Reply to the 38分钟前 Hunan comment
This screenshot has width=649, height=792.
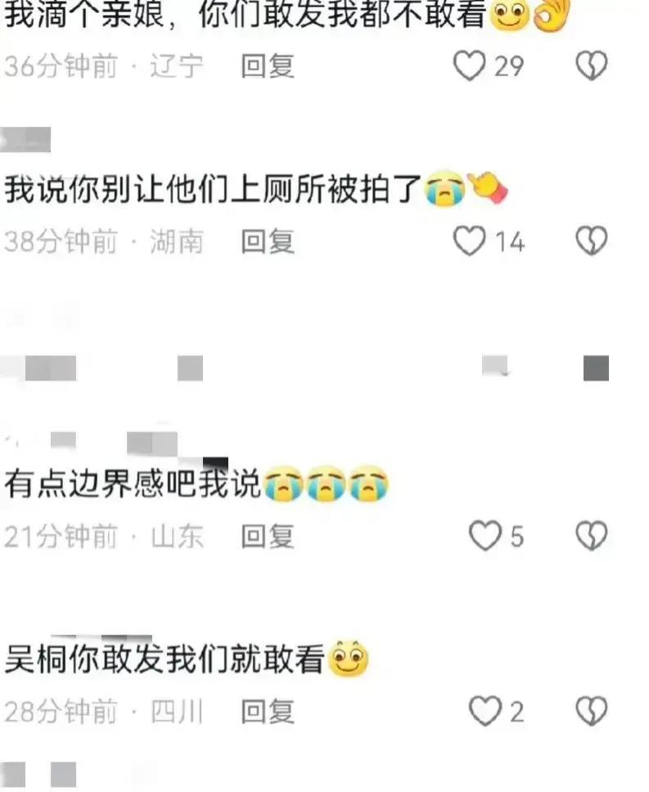pos(268,241)
